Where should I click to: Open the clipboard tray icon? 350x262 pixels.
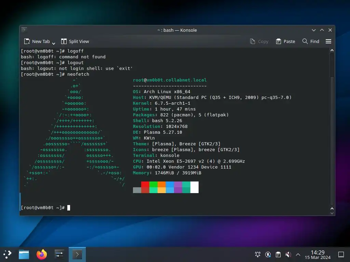(278, 254)
